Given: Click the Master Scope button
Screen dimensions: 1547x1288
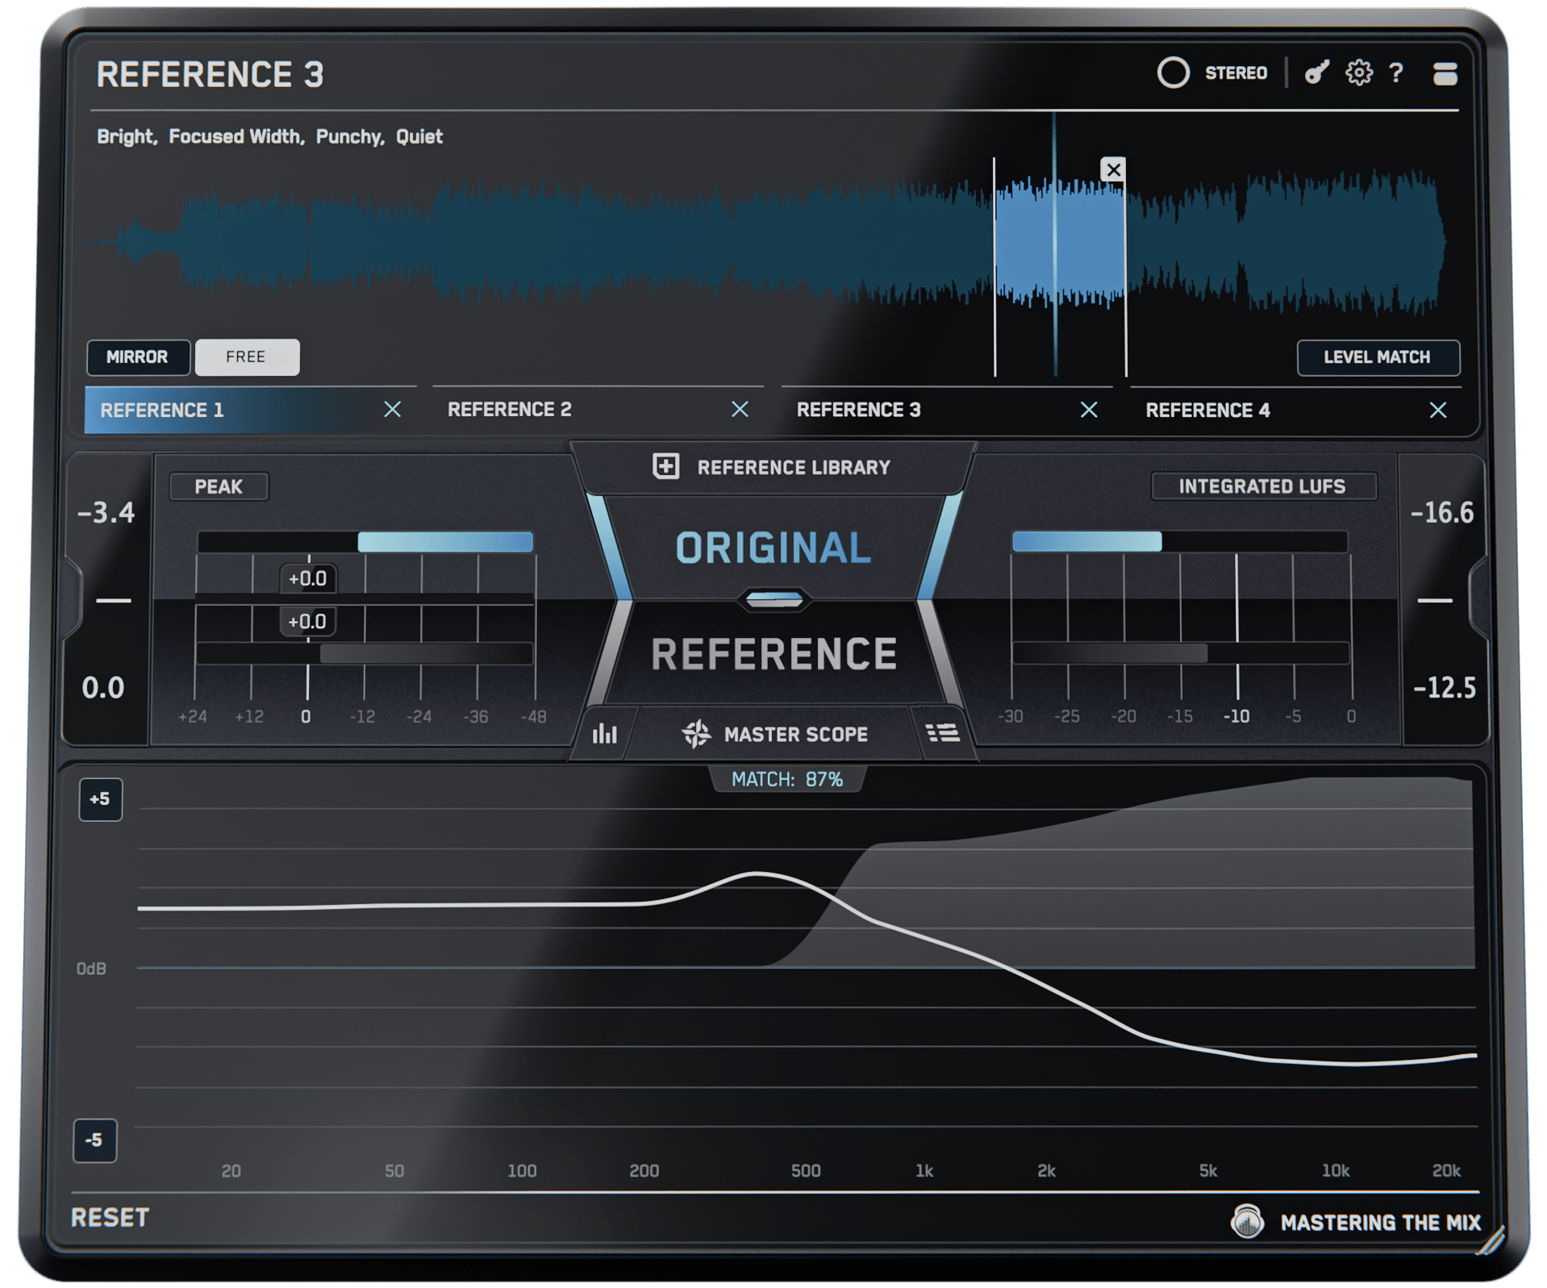Looking at the screenshot, I should pyautogui.click(x=775, y=734).
